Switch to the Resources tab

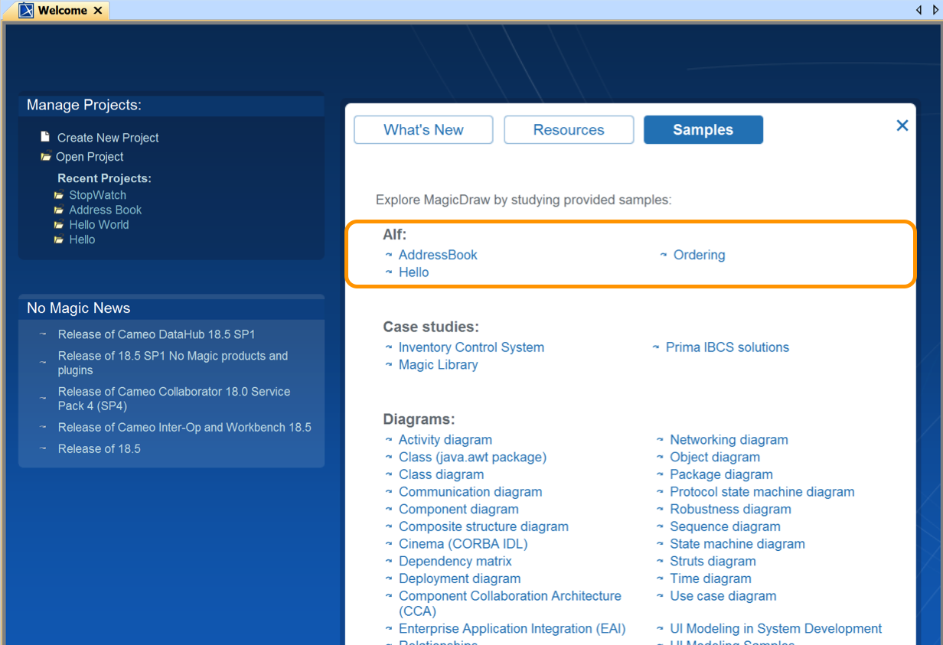pyautogui.click(x=569, y=129)
